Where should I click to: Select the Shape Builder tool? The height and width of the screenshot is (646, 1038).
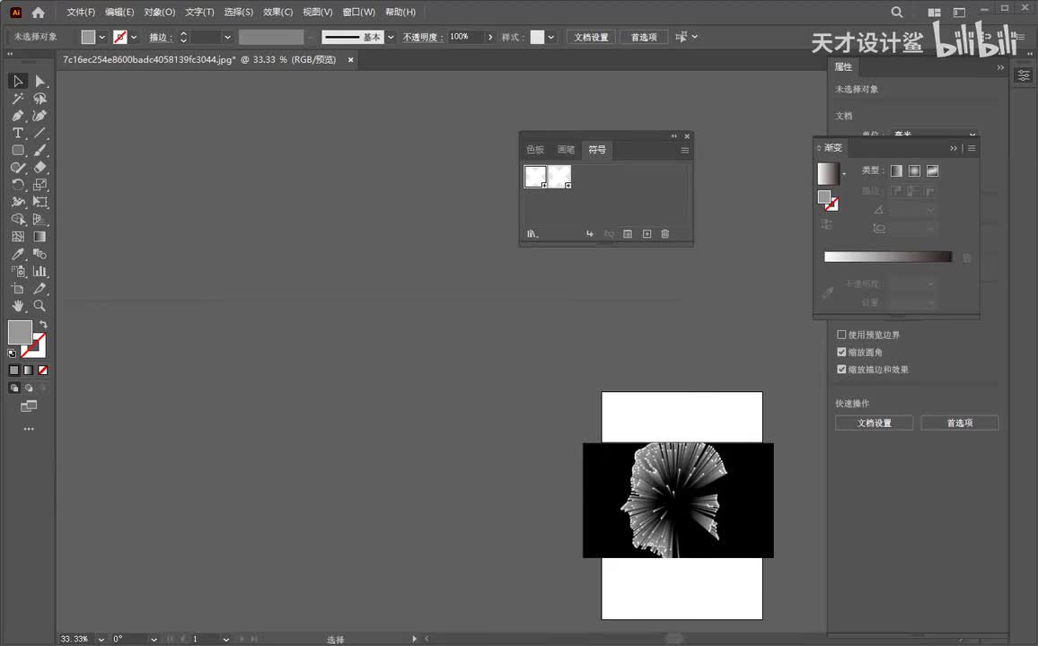click(x=18, y=219)
